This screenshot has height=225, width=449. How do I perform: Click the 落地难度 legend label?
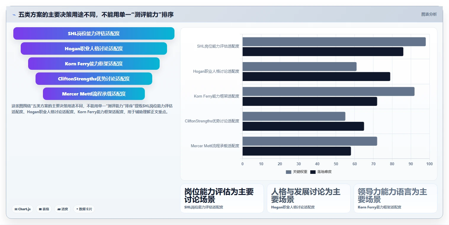[324, 172]
